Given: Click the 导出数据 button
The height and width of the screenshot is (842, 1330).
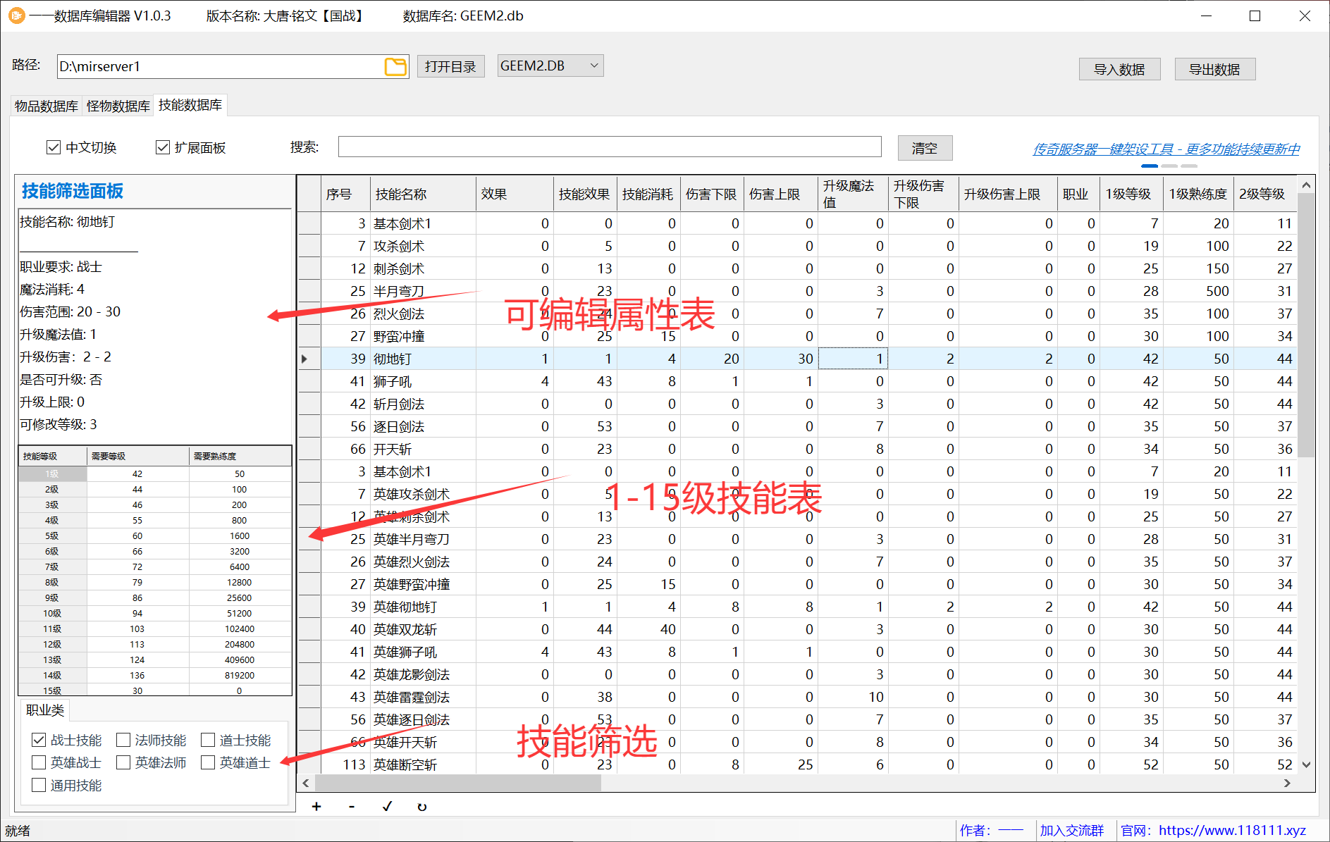Looking at the screenshot, I should coord(1214,68).
